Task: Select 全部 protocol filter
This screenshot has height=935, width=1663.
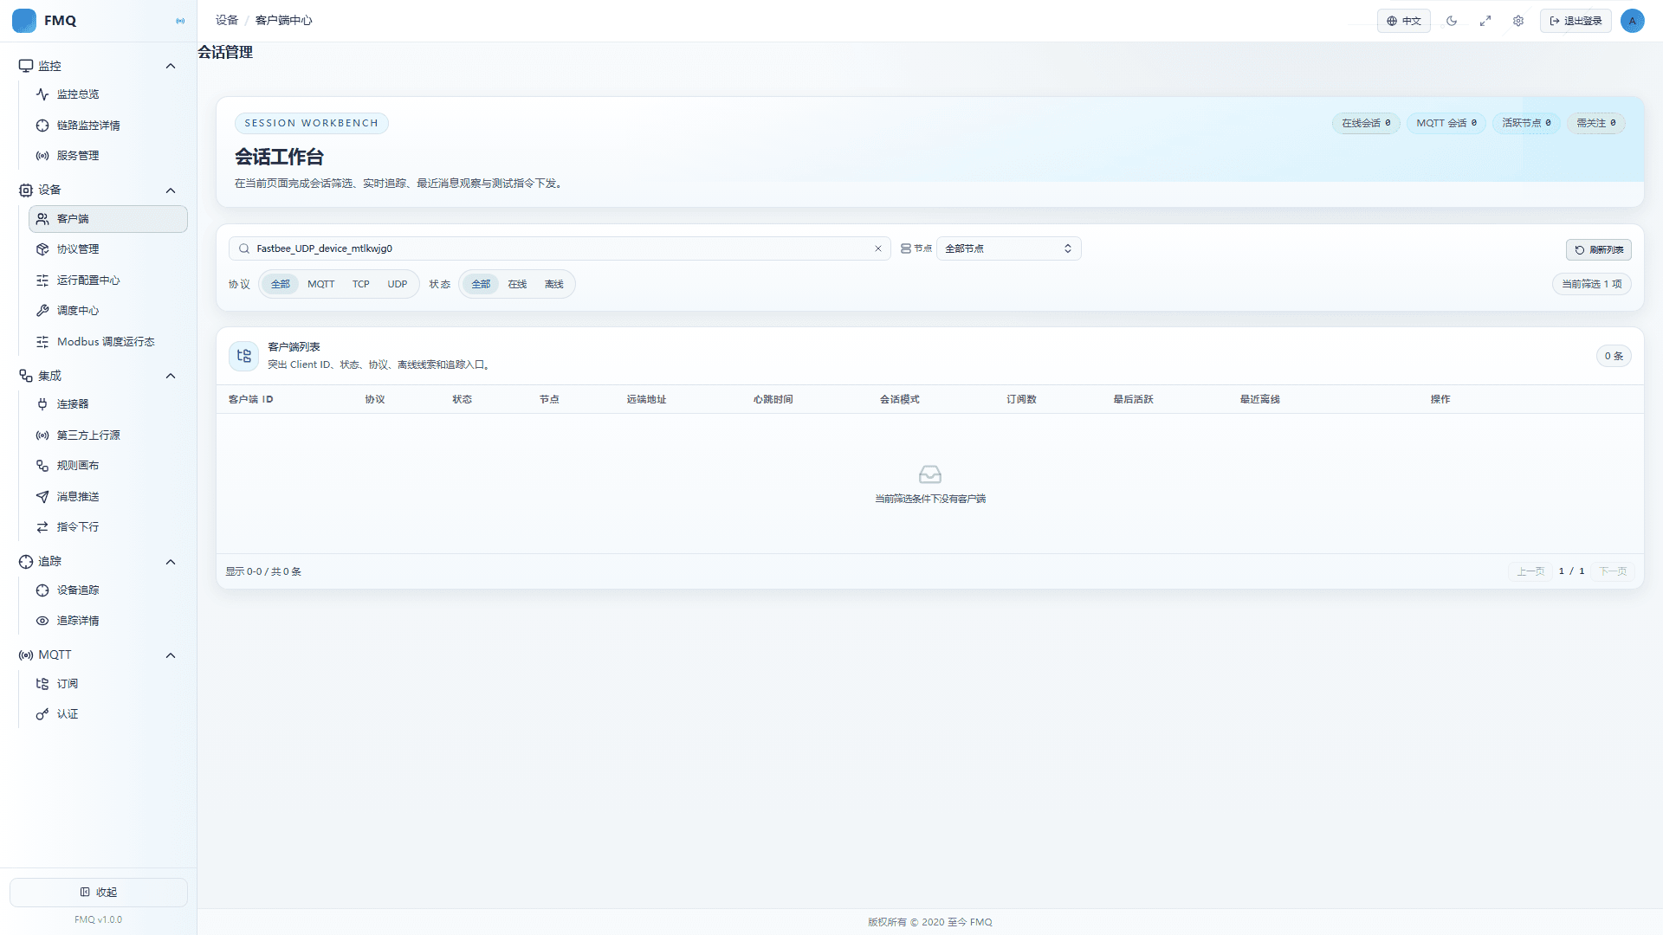Action: tap(280, 284)
